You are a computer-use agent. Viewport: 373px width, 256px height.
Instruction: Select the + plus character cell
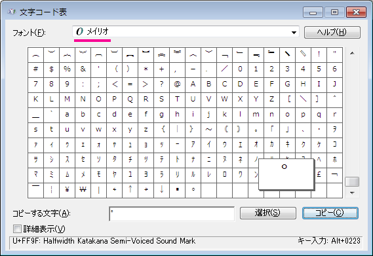[161, 69]
